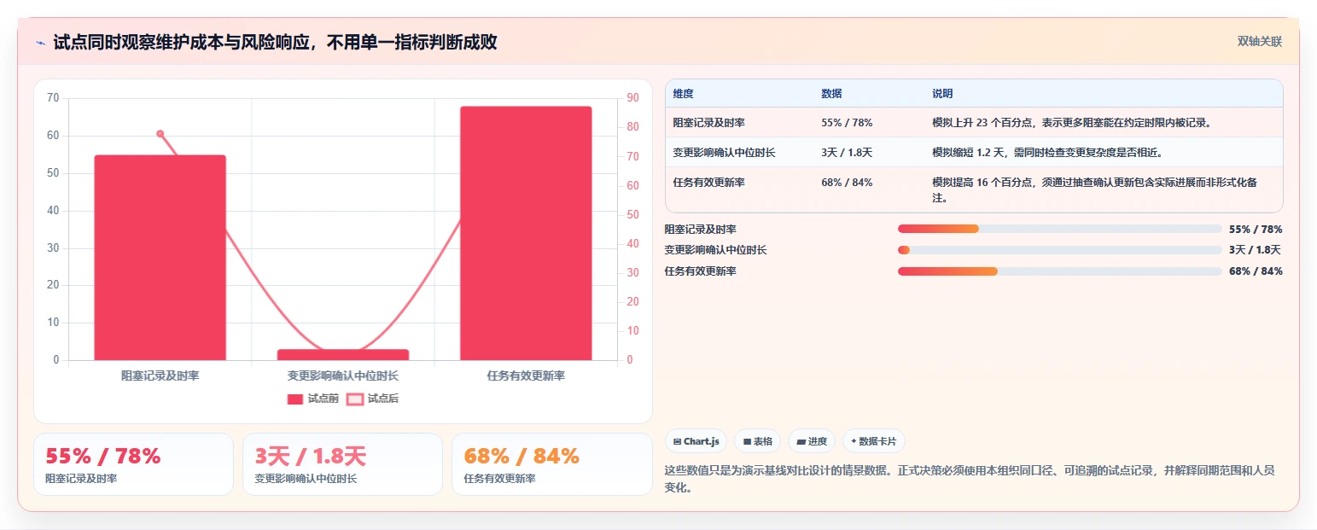Click table cell 55% / 78%
The image size is (1317, 530).
click(847, 123)
